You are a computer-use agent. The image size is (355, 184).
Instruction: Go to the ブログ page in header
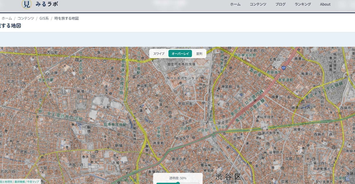click(281, 4)
